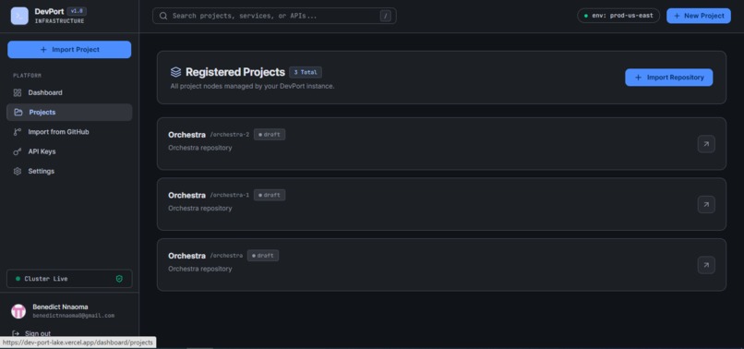Click the slash shortcut key hint

[386, 16]
